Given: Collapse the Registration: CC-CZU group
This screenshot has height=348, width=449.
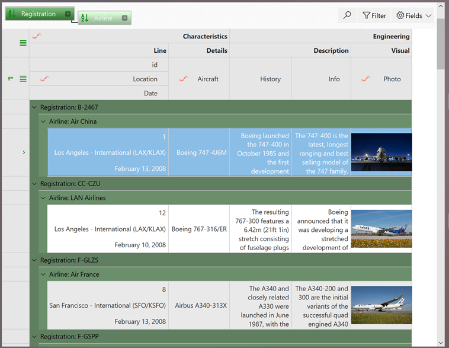Looking at the screenshot, I should click(x=34, y=184).
